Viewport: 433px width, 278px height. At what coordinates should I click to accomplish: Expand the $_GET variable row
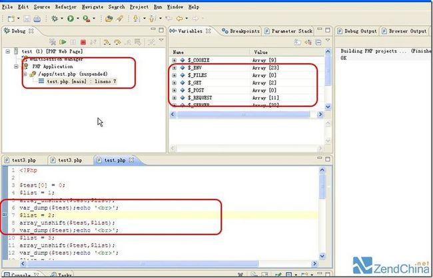pyautogui.click(x=175, y=82)
